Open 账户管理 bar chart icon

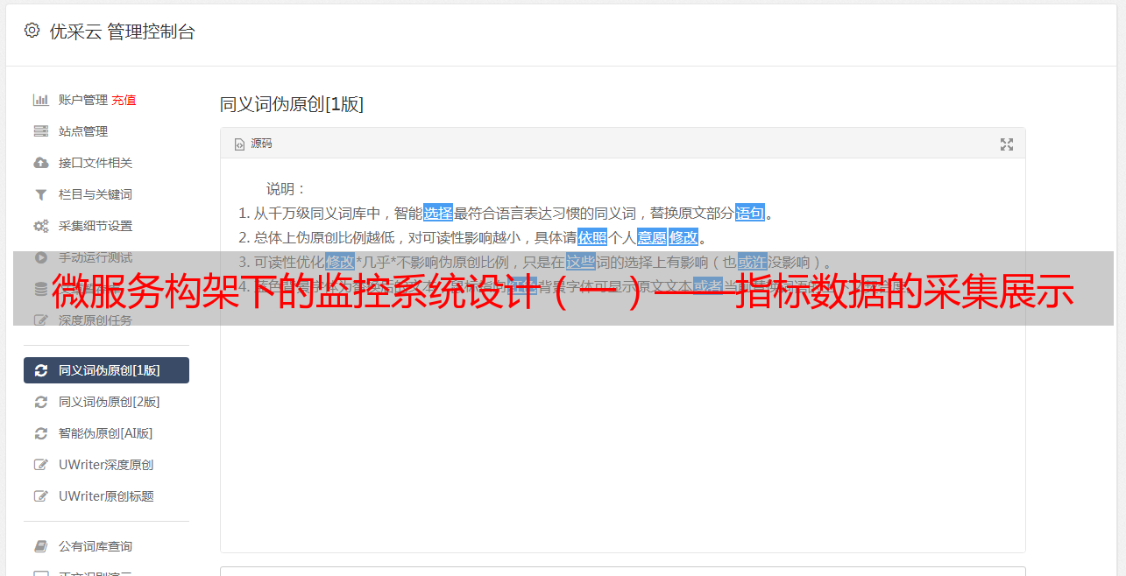tap(40, 100)
